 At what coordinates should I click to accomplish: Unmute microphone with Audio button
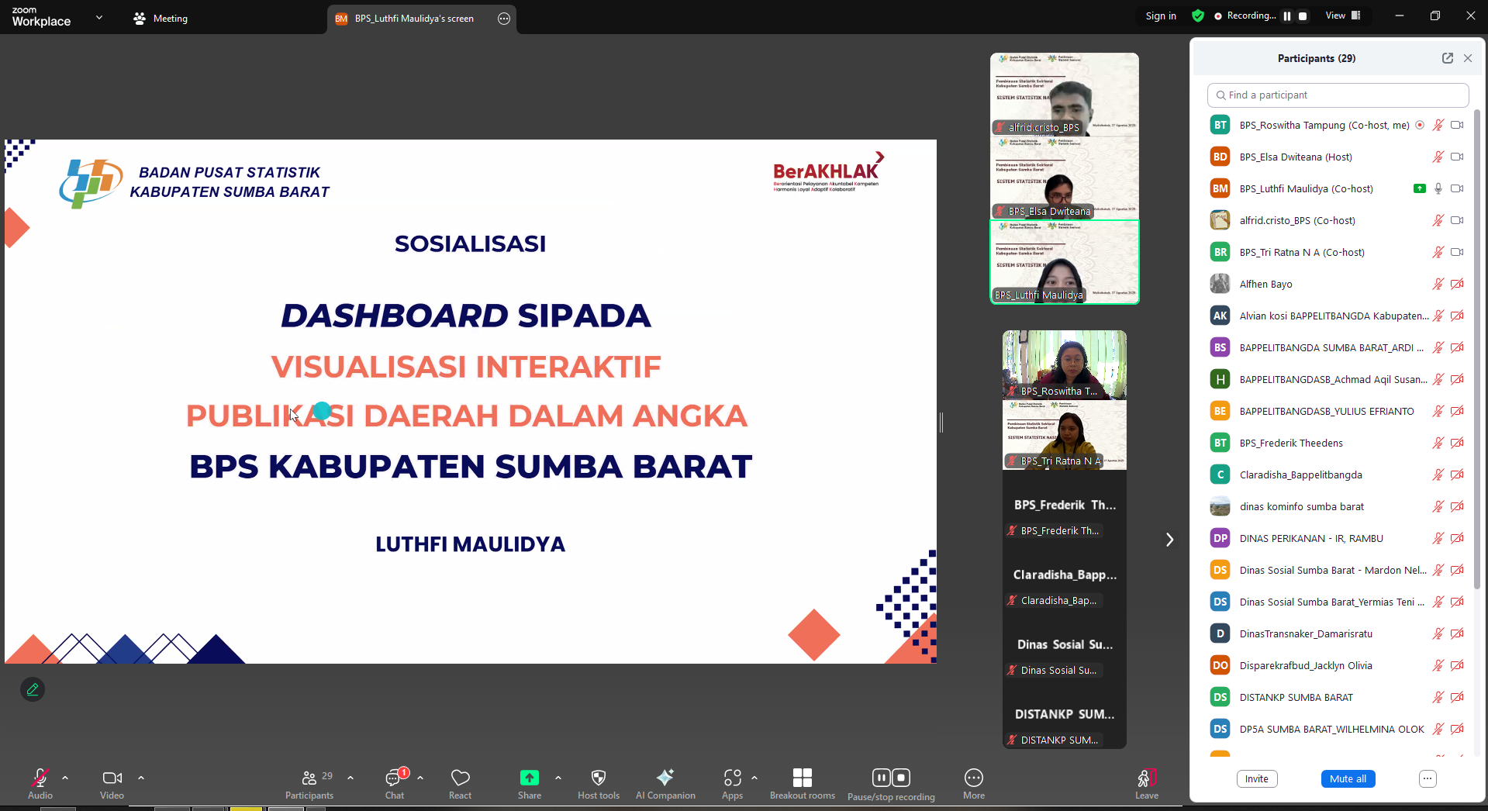coord(40,782)
